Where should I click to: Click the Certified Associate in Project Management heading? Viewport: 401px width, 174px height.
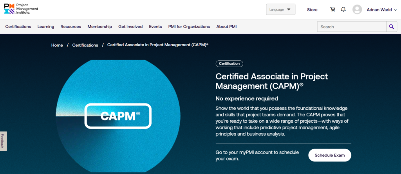point(272,81)
